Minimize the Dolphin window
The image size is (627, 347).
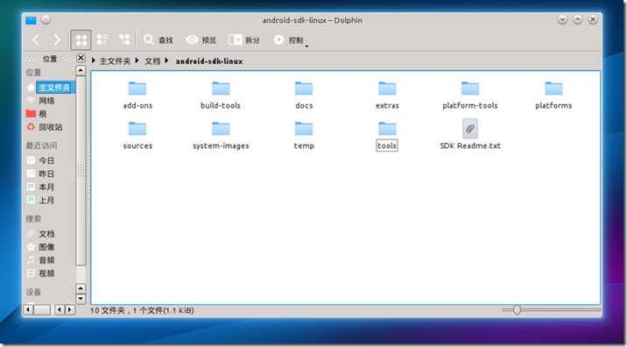(x=562, y=19)
